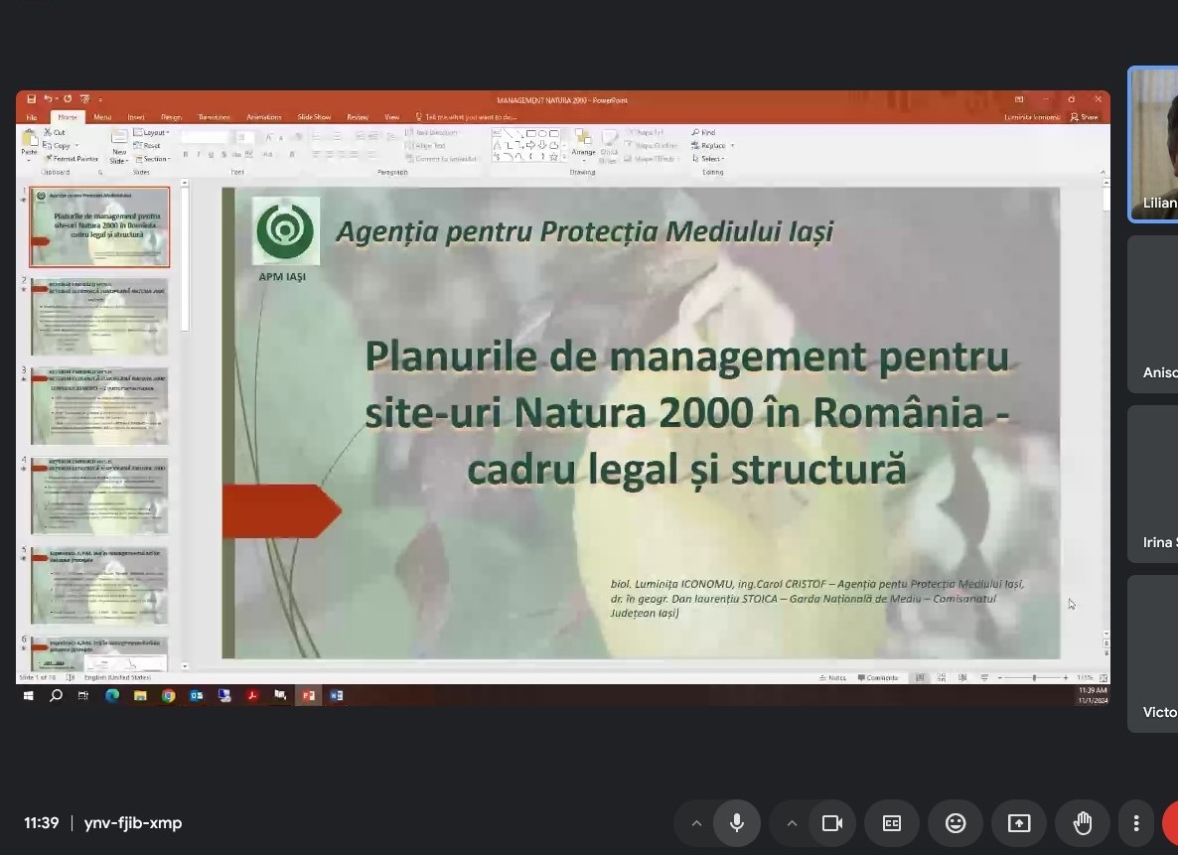Click the Tell me what you want search box
The image size is (1178, 855).
coord(467,117)
